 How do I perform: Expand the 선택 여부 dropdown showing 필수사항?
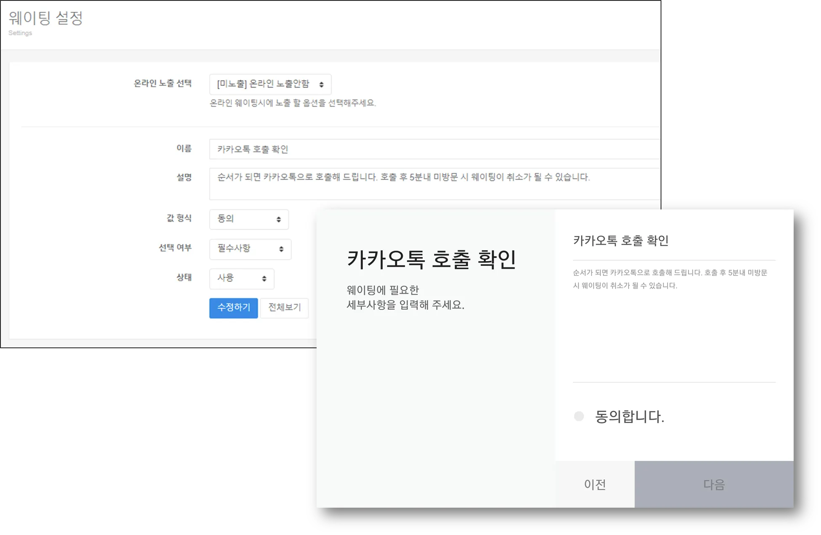tap(250, 249)
